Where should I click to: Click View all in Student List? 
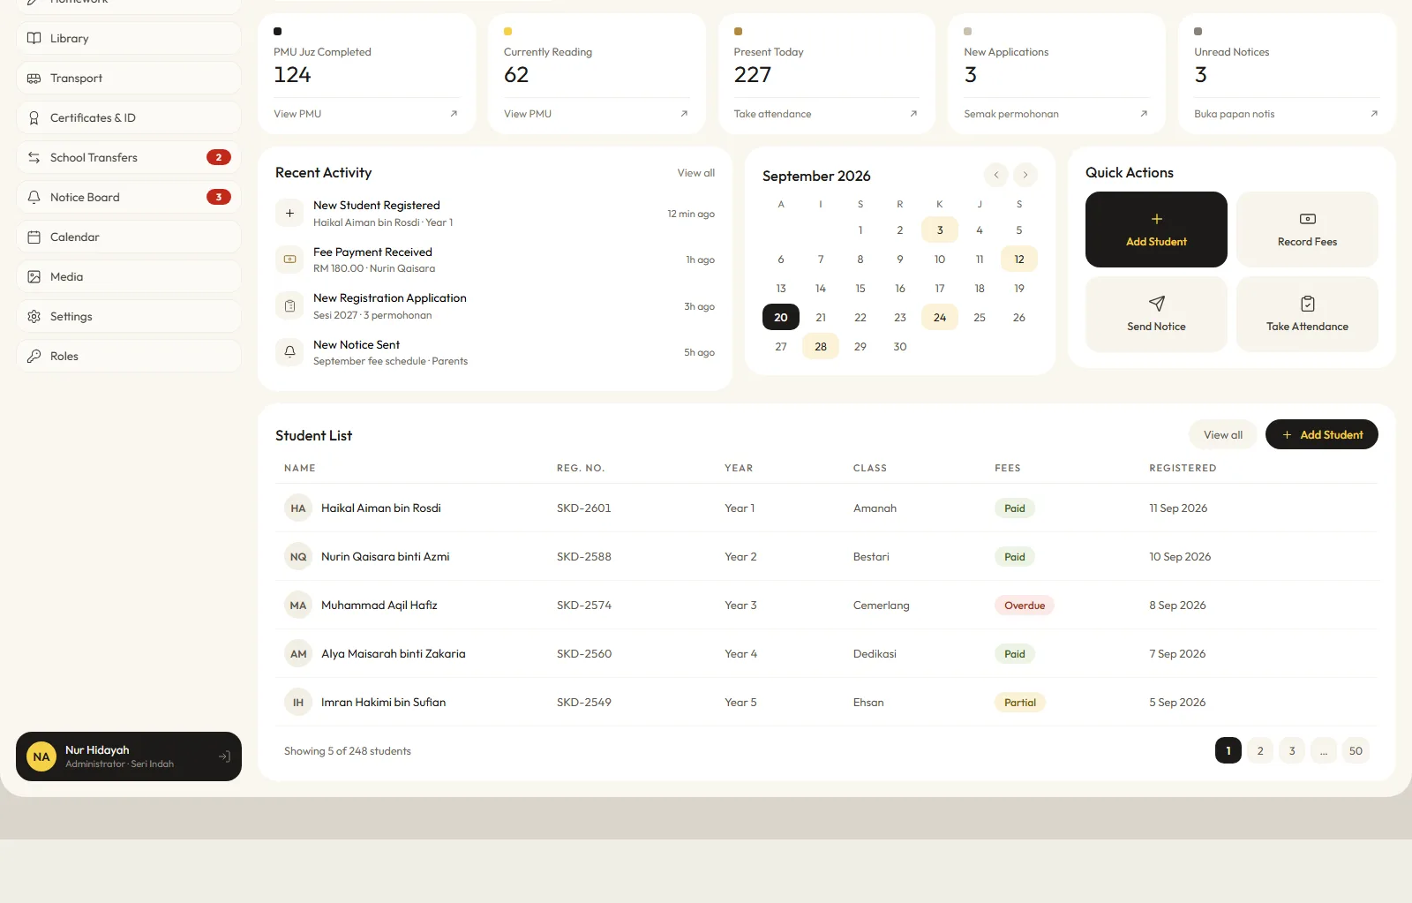(x=1223, y=434)
